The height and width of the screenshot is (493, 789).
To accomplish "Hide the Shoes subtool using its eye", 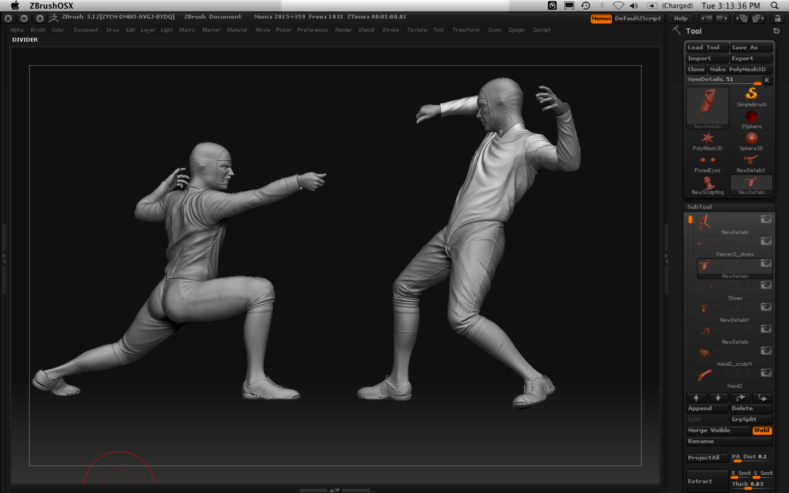I will point(766,285).
